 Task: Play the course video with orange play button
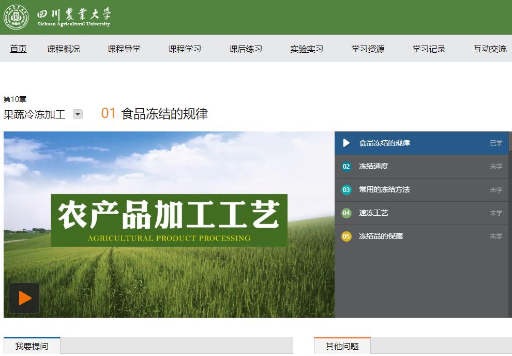pyautogui.click(x=24, y=298)
